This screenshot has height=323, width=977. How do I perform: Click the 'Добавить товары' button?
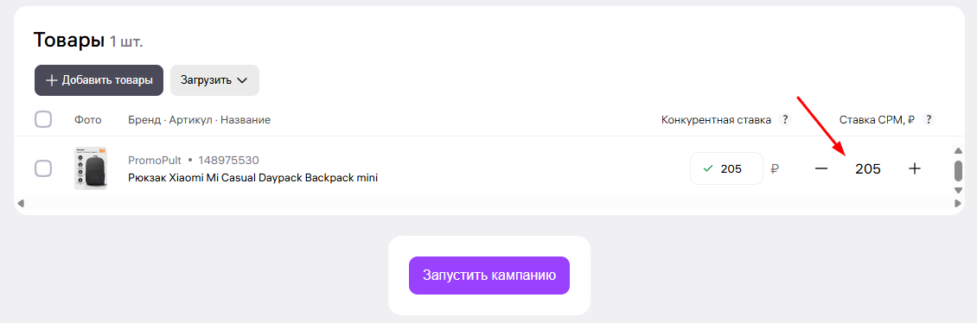pyautogui.click(x=99, y=80)
